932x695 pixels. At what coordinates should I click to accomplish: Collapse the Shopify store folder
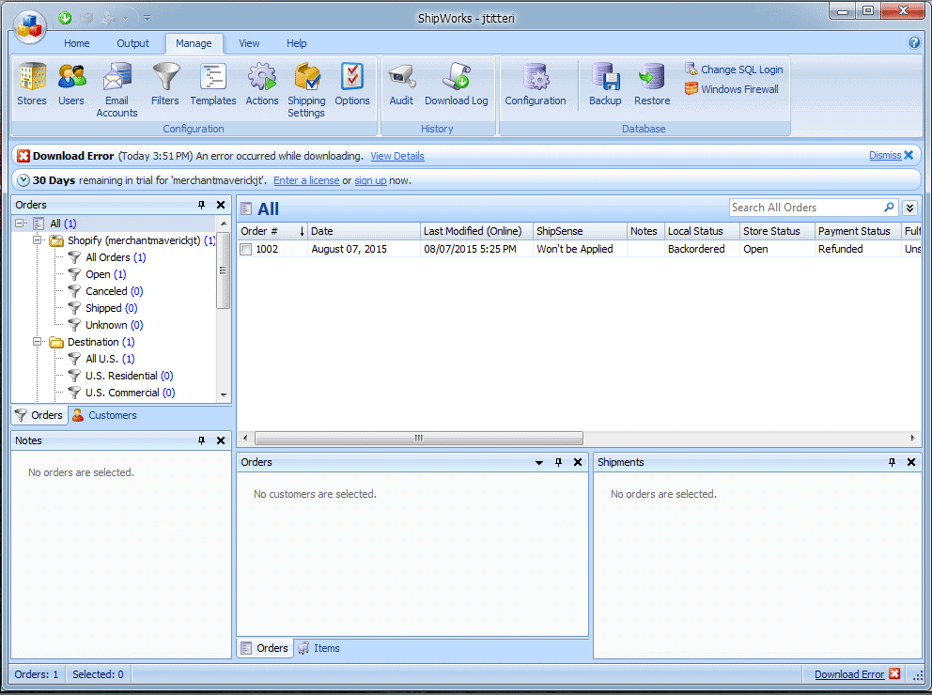click(x=37, y=240)
